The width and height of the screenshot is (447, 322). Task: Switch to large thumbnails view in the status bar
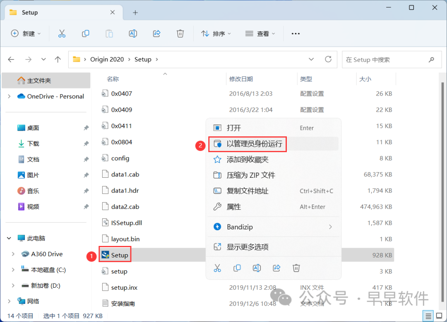439,316
